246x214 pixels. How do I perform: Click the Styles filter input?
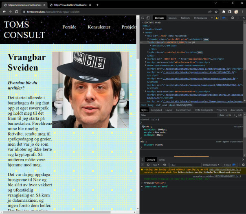pos(178,115)
